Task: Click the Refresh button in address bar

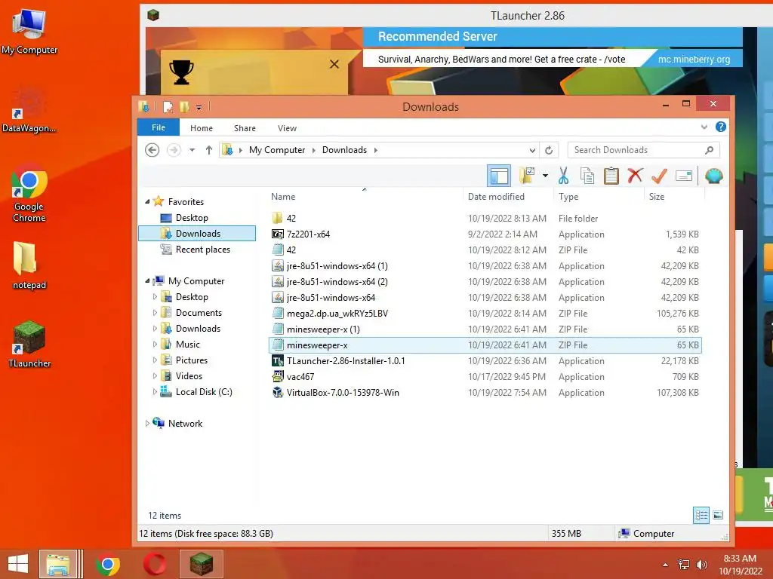Action: click(x=549, y=150)
